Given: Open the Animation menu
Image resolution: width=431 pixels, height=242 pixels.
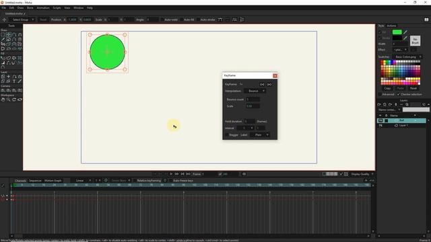Looking at the screenshot, I should pos(43,8).
